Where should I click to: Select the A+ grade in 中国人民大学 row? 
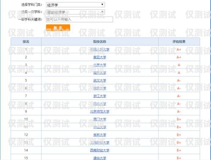tap(179, 49)
